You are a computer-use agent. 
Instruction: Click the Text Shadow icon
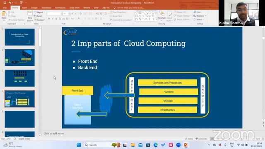(x=60, y=19)
